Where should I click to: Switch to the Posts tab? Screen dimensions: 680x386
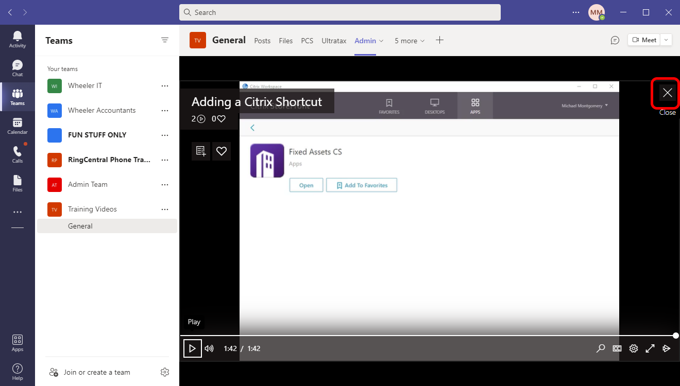coord(262,41)
